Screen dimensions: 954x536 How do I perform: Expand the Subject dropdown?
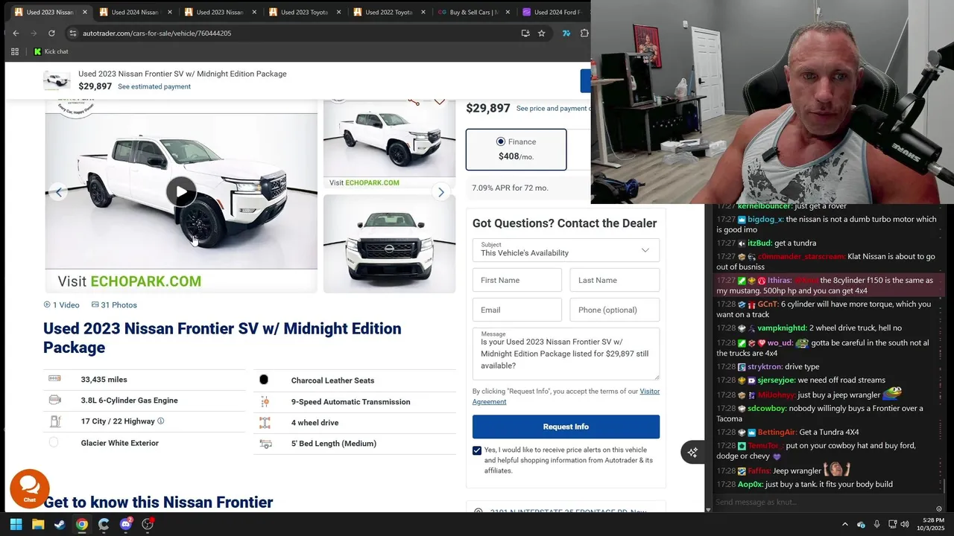[566, 250]
